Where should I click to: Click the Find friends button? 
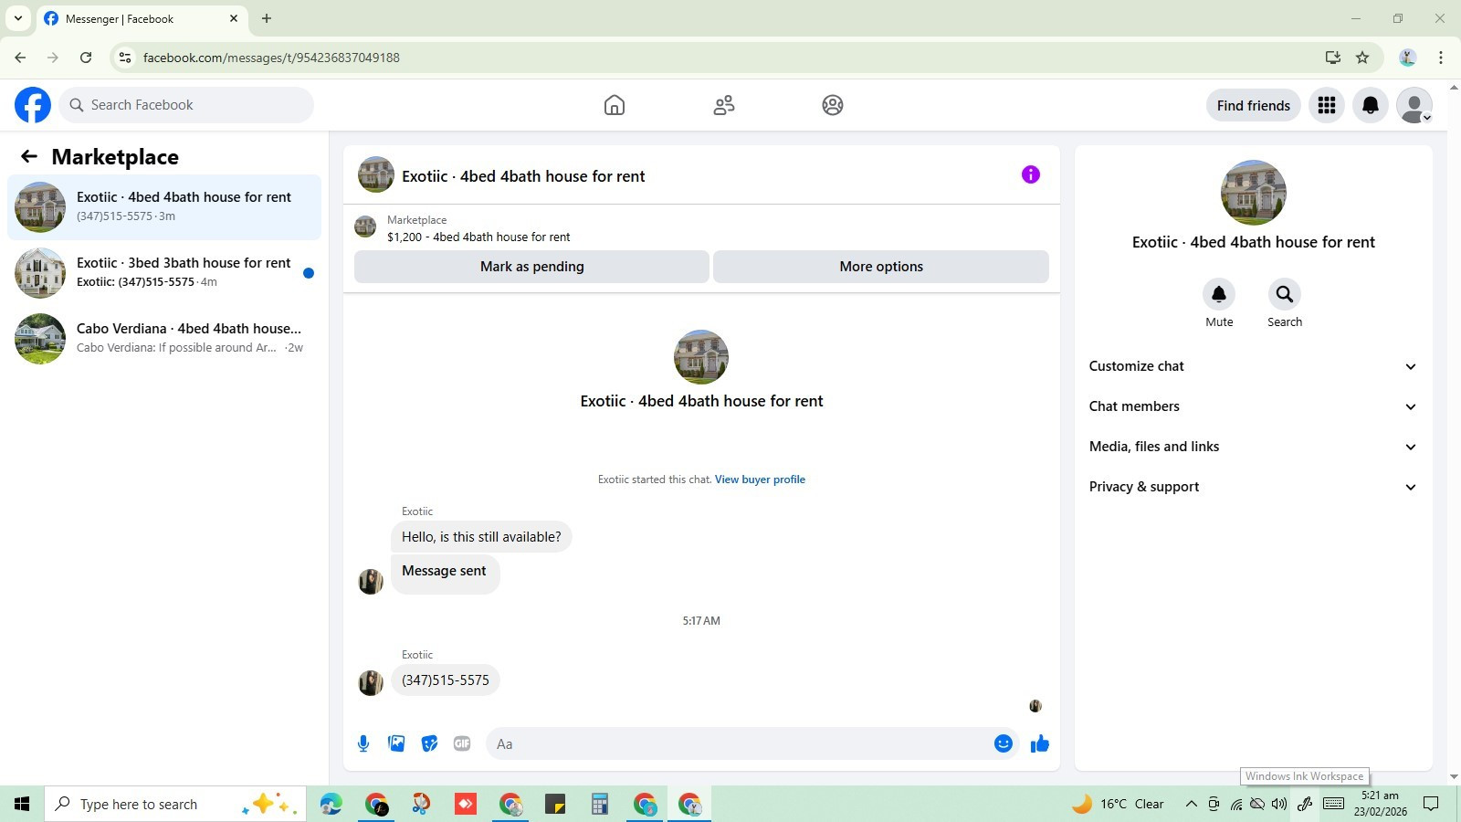pos(1254,105)
